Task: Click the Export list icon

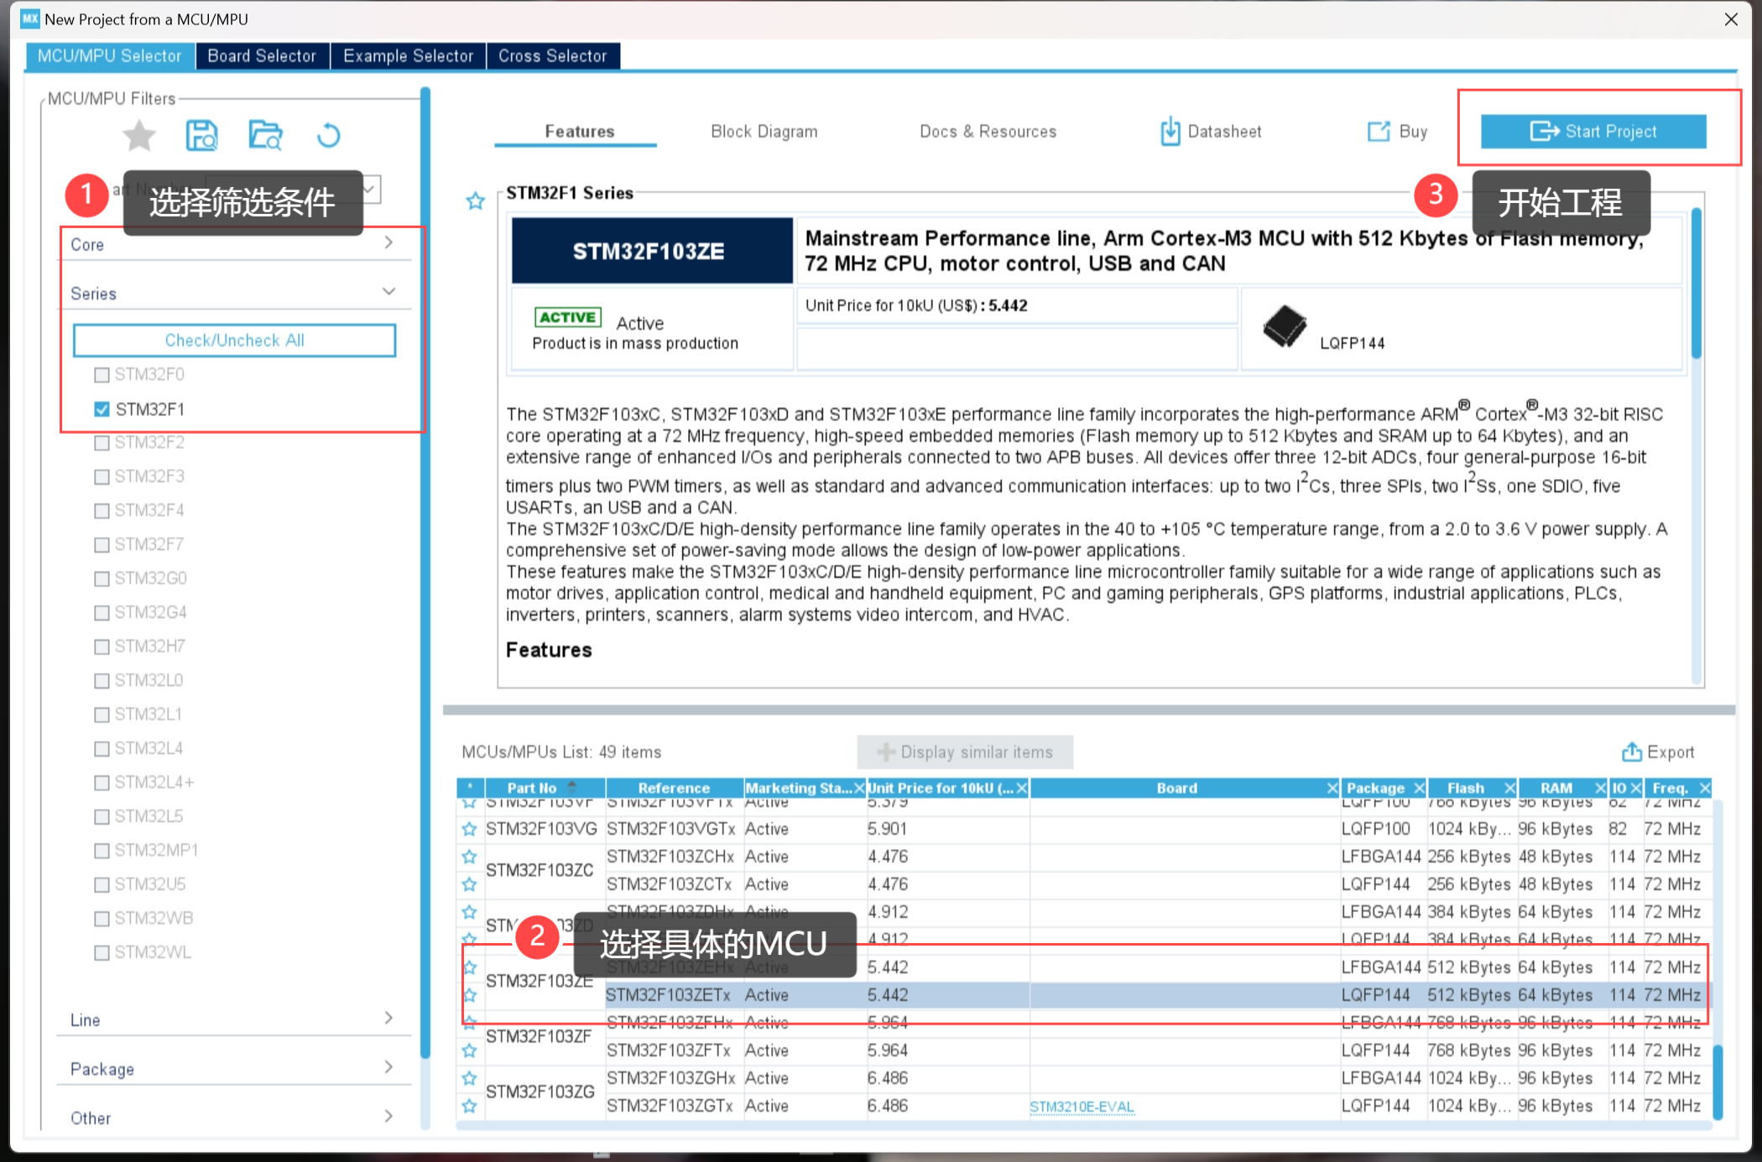Action: click(x=1631, y=752)
